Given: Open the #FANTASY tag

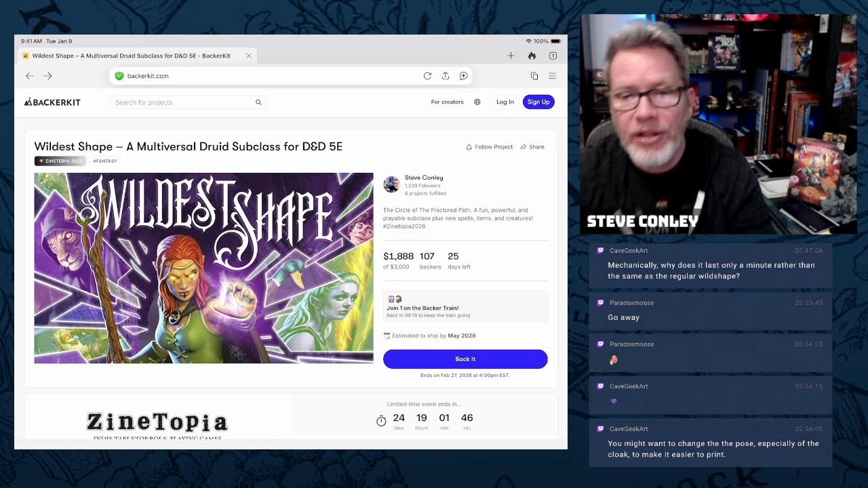Looking at the screenshot, I should click(x=105, y=161).
